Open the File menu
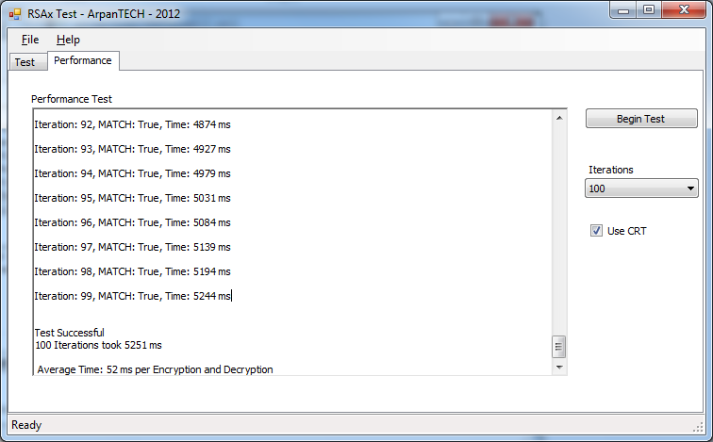The image size is (713, 442). (30, 40)
